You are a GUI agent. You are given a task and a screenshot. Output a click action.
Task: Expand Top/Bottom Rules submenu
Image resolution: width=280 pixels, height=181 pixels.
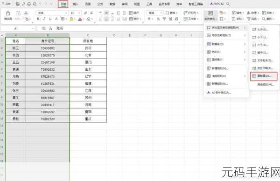coord(226,35)
